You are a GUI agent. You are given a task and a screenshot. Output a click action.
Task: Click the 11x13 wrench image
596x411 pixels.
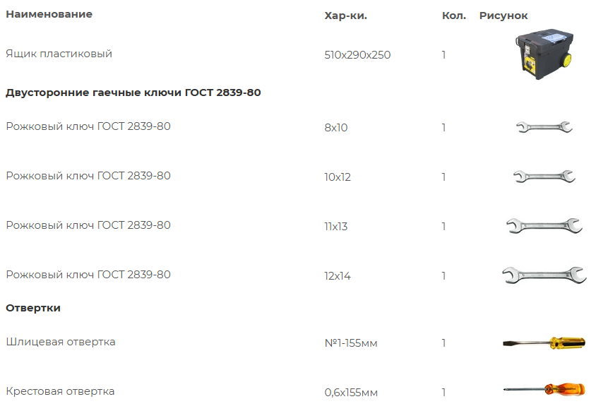pos(544,226)
